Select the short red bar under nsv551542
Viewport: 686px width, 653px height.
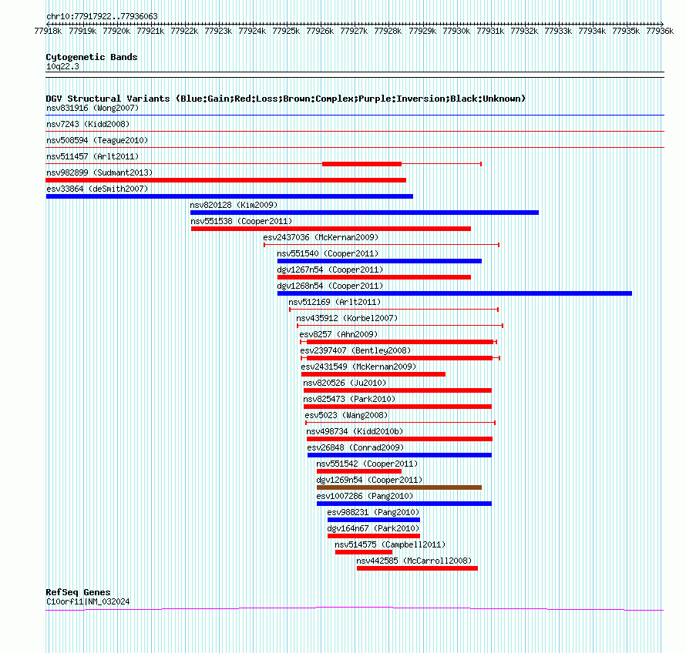[x=359, y=471]
